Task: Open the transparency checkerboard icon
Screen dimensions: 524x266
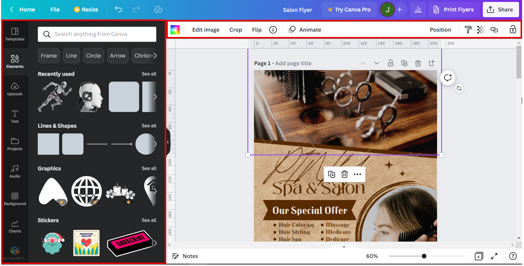Action: click(481, 30)
